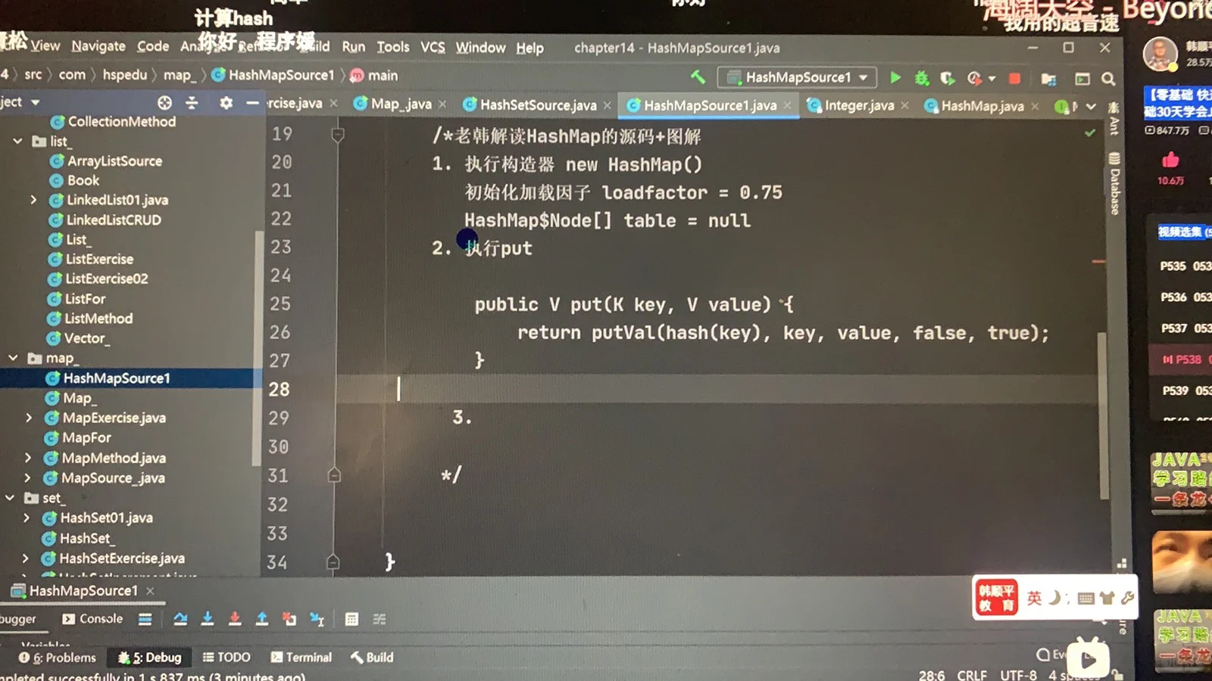Expand the LinkedList01.java tree node
1212x681 pixels.
click(x=33, y=200)
